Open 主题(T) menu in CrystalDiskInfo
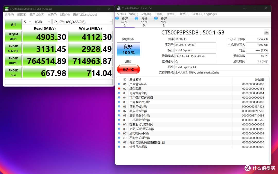This screenshot has width=278, height=174. 159,14
